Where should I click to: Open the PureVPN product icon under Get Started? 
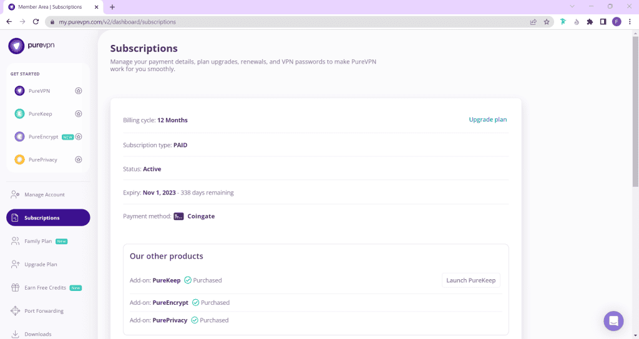point(19,91)
